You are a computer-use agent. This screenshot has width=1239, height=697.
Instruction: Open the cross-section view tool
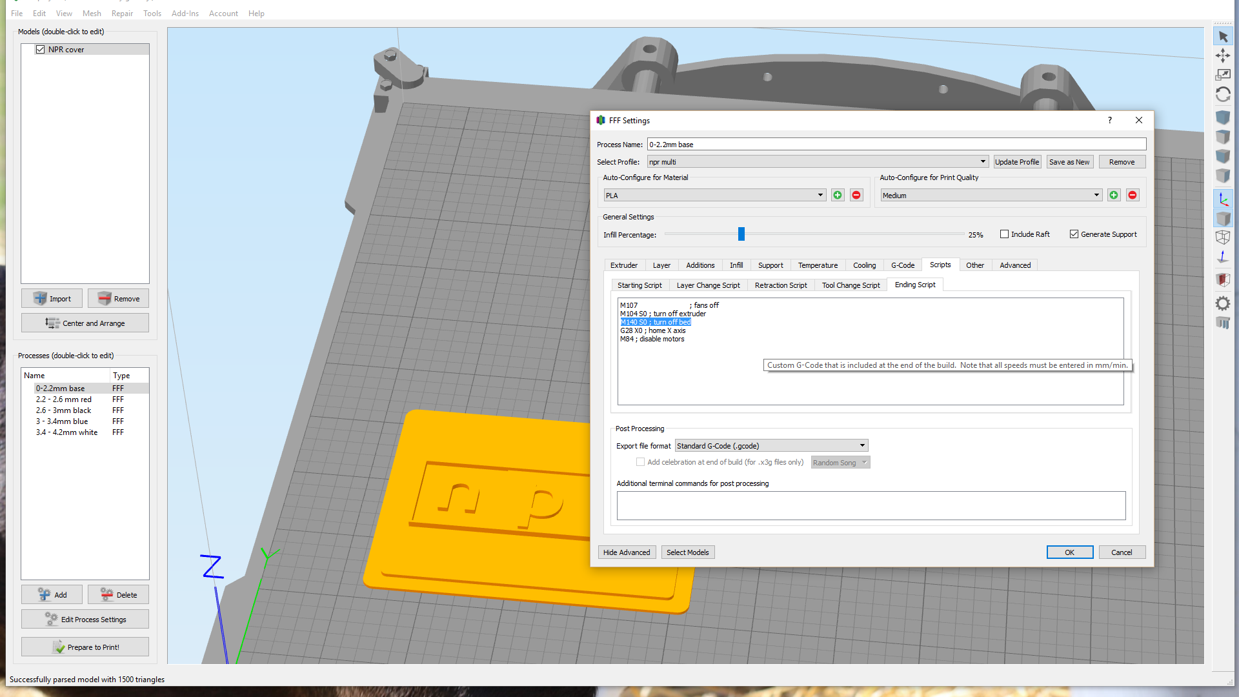click(1222, 279)
